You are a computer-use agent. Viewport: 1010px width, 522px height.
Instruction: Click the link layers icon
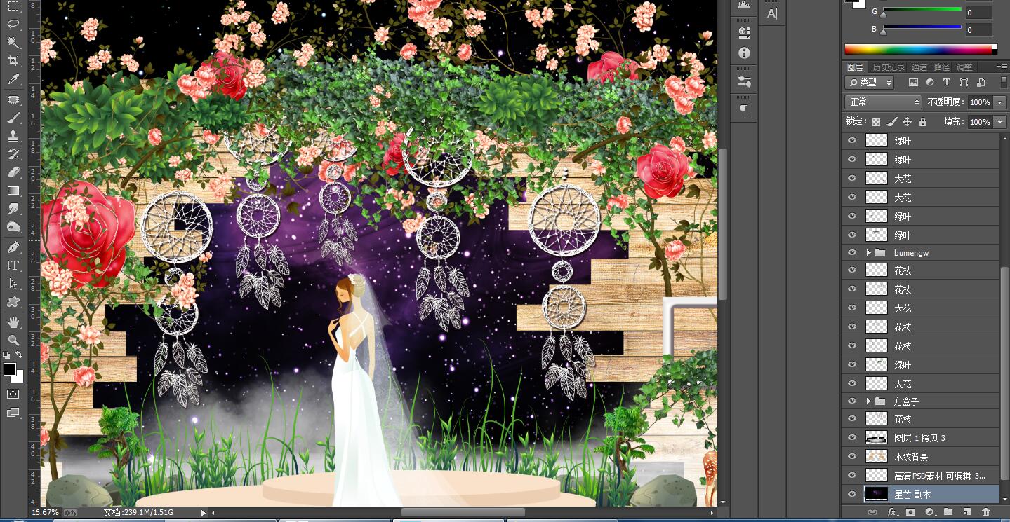[872, 513]
